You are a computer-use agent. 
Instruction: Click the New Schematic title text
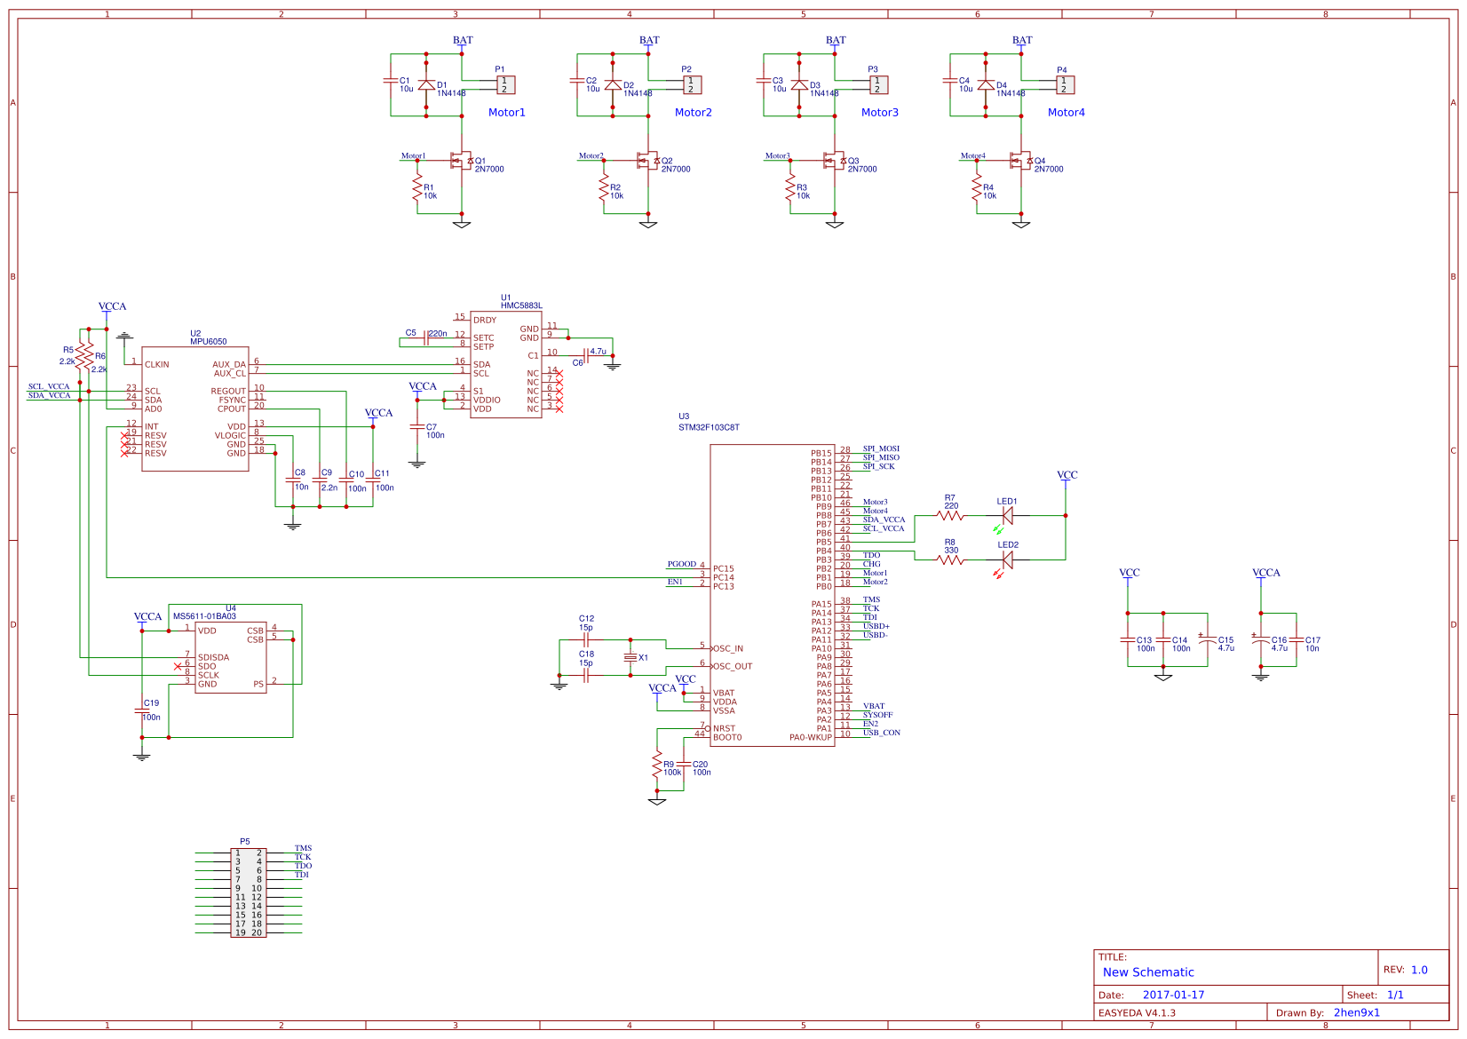tap(1147, 972)
